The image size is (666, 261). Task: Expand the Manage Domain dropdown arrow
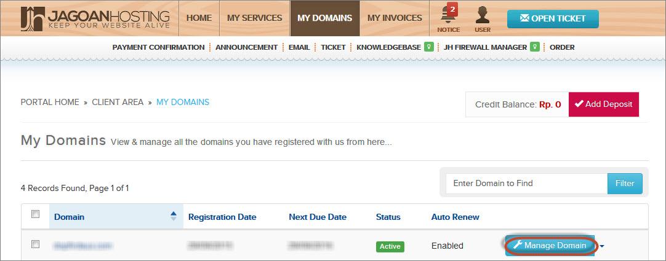[602, 246]
